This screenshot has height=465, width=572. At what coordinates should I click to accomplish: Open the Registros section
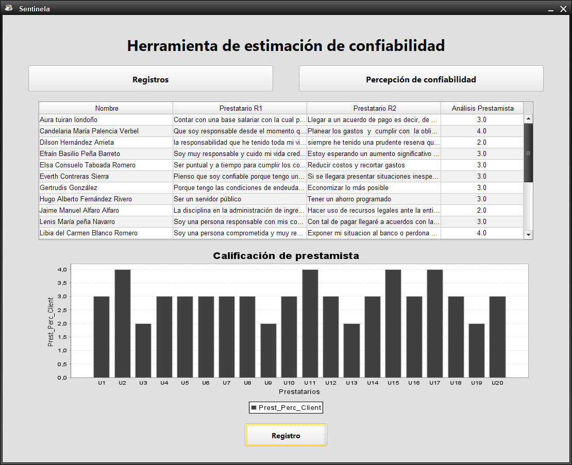(150, 79)
